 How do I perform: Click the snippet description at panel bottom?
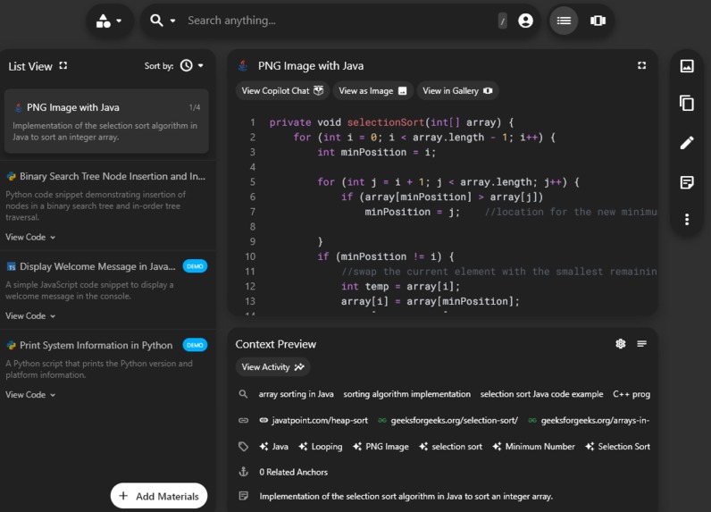(x=406, y=497)
